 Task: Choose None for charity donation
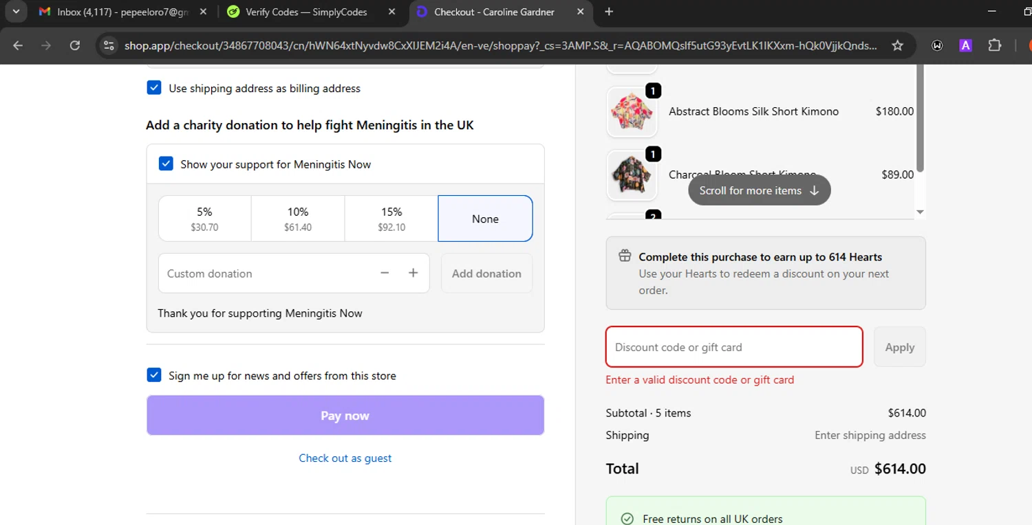tap(485, 219)
